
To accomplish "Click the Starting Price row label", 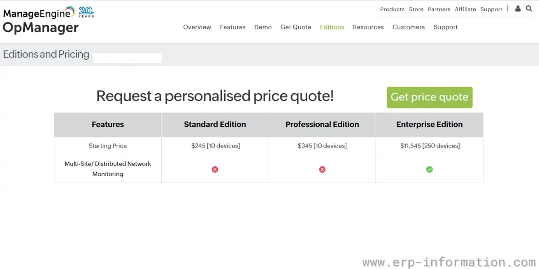I will click(108, 146).
